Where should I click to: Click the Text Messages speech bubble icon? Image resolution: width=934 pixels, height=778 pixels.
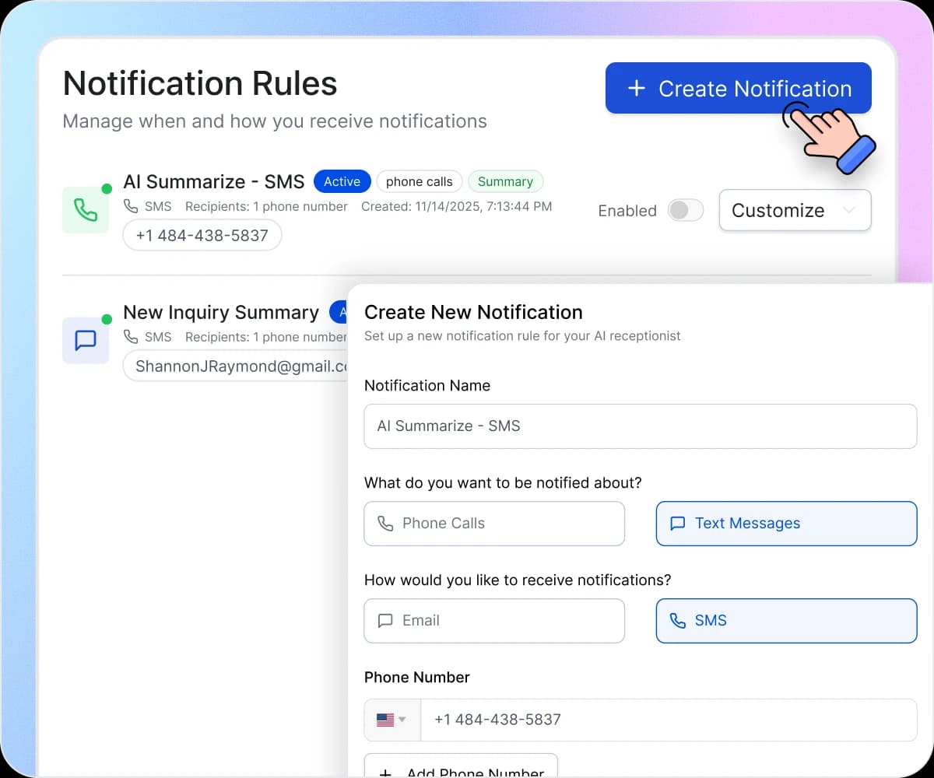pyautogui.click(x=678, y=524)
